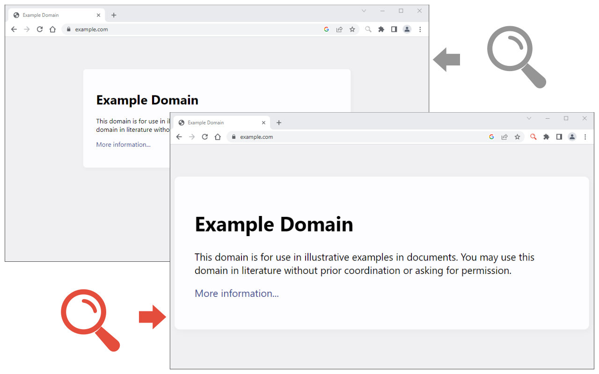The width and height of the screenshot is (599, 374).
Task: Open a new tab with the plus button
Action: [x=279, y=122]
